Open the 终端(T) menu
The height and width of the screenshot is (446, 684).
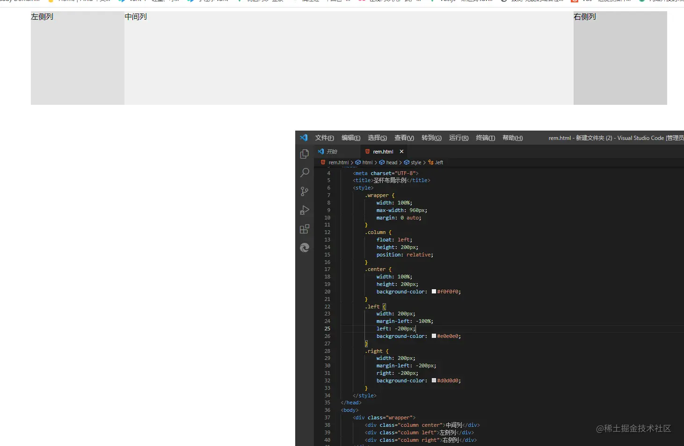point(485,138)
